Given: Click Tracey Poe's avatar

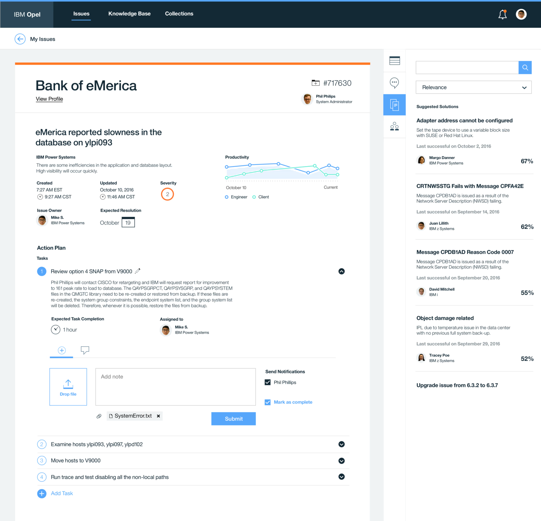Looking at the screenshot, I should (x=421, y=357).
